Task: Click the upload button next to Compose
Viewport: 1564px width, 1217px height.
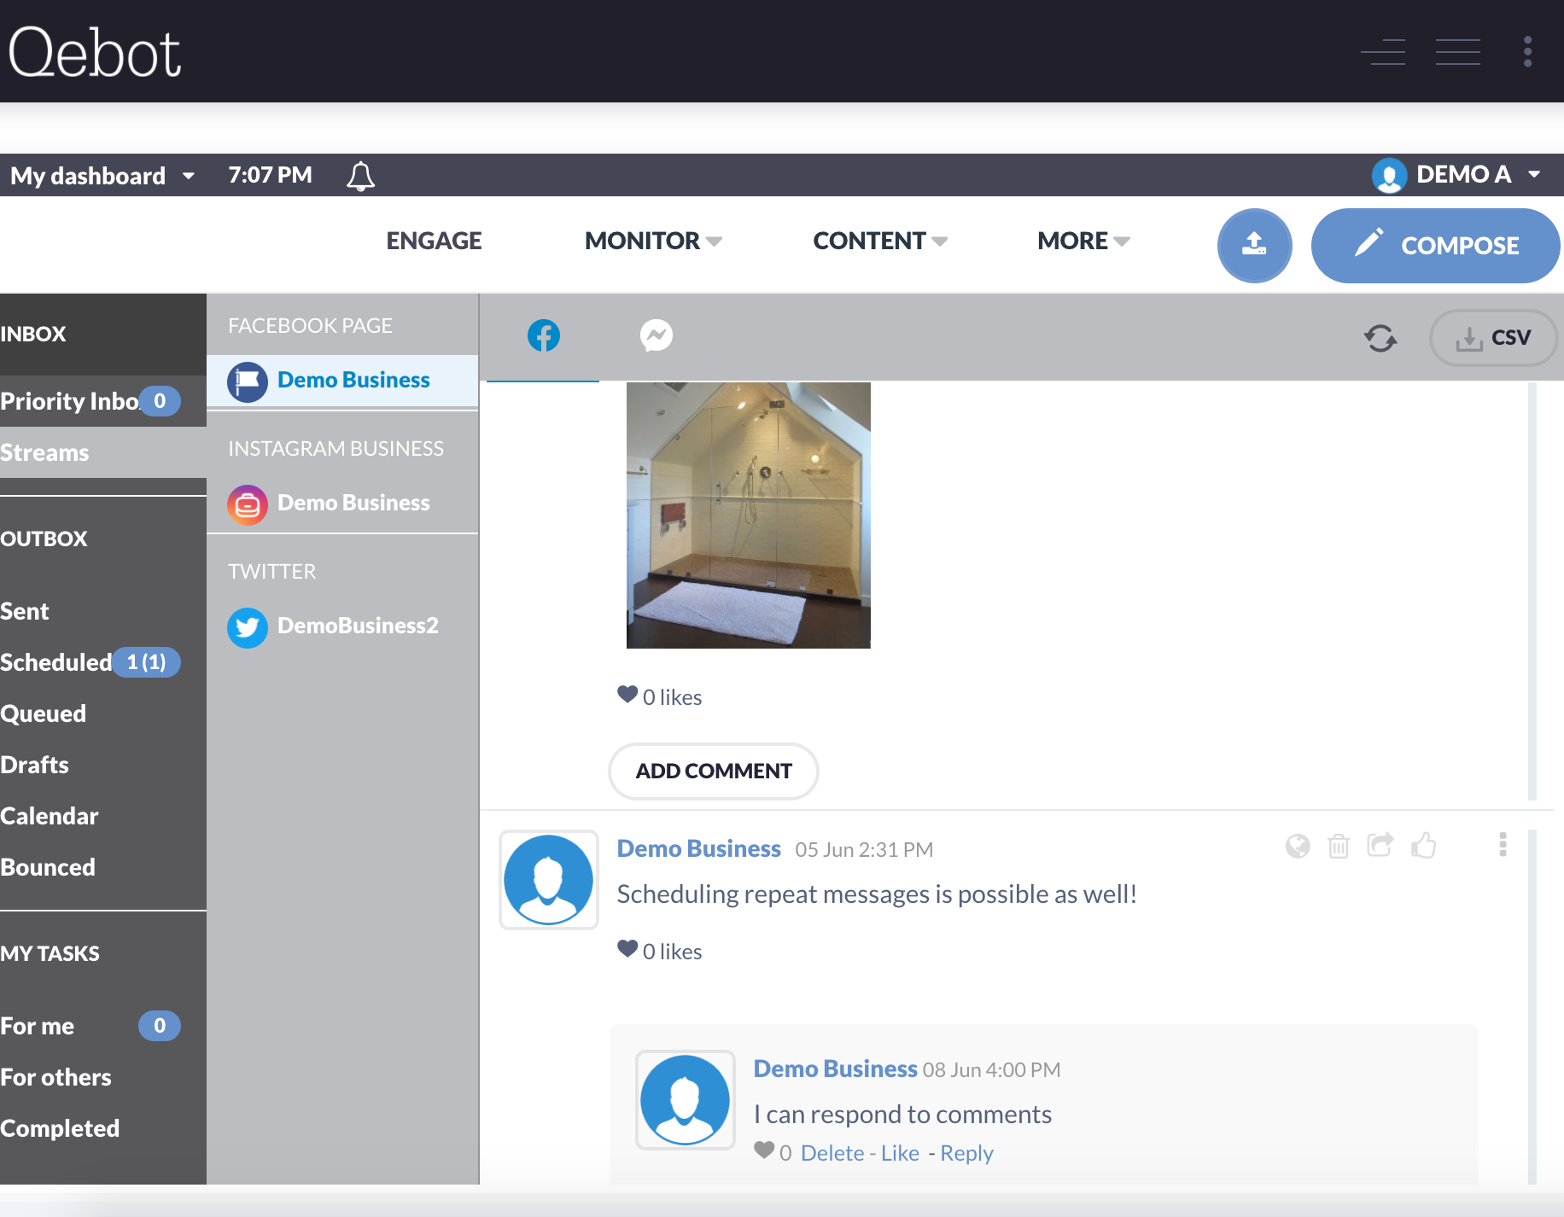Action: tap(1254, 245)
